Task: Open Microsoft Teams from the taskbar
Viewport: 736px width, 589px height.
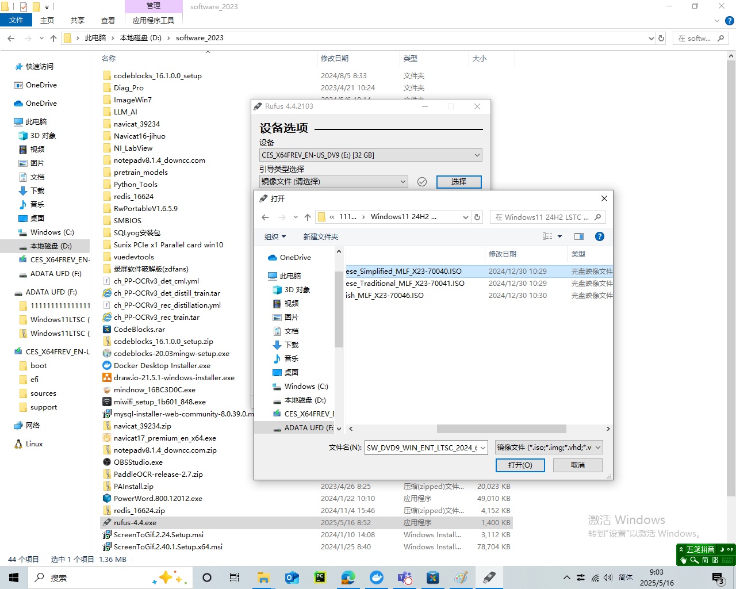Action: click(x=405, y=577)
